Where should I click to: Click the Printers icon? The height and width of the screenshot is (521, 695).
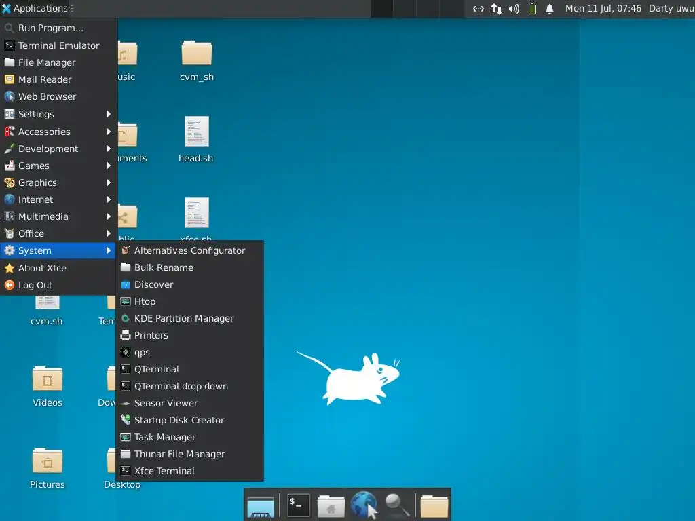126,335
